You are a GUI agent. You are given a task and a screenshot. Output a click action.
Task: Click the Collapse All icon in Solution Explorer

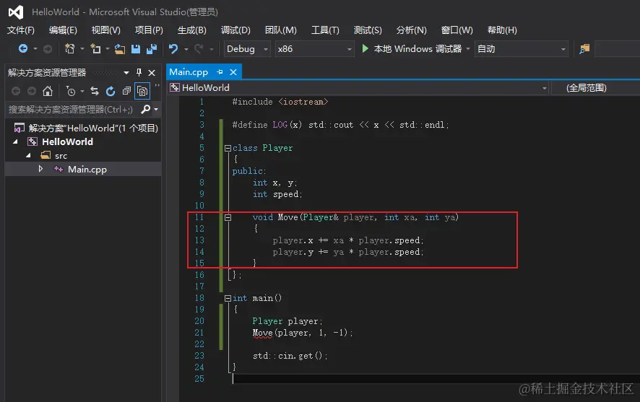(126, 91)
